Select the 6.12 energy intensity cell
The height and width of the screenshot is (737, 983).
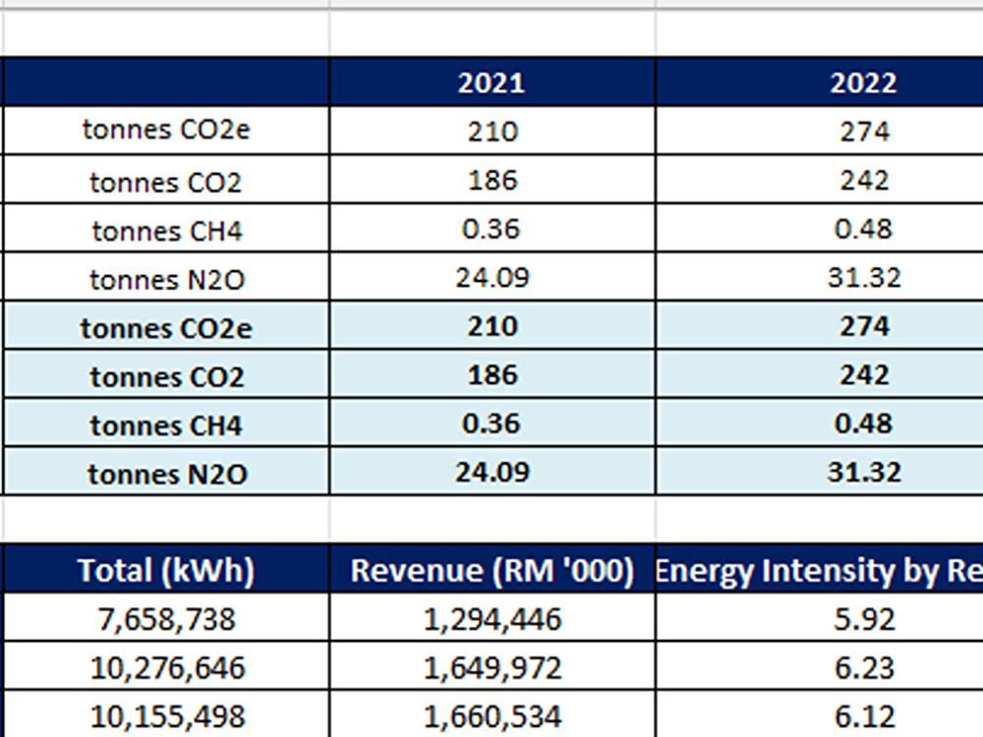(x=820, y=714)
